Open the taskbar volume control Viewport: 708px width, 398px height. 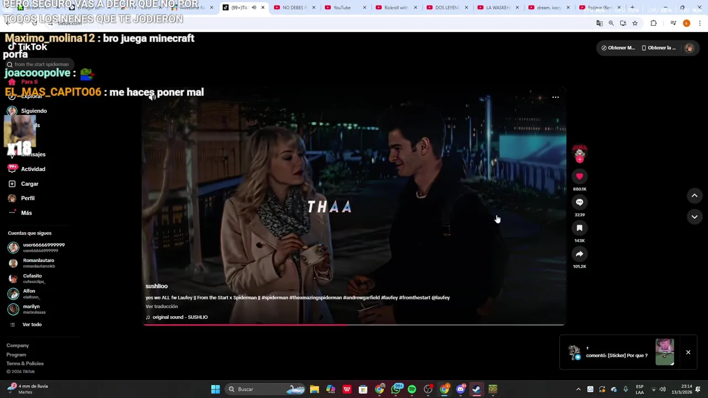[x=663, y=389]
